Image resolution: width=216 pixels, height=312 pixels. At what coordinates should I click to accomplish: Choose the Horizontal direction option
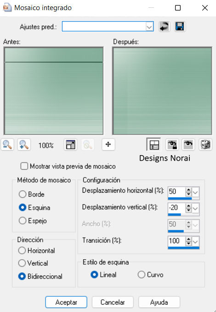coord(22,251)
